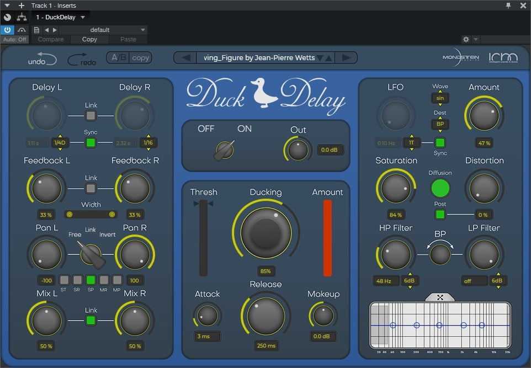Click the Duck Delay duck logo
531x368 pixels.
[263, 93]
